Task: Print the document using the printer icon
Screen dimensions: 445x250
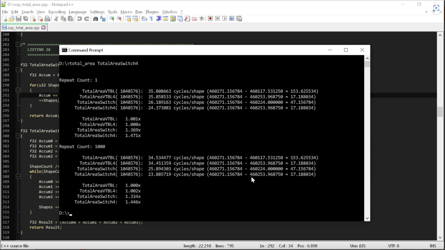Action: click(x=47, y=19)
